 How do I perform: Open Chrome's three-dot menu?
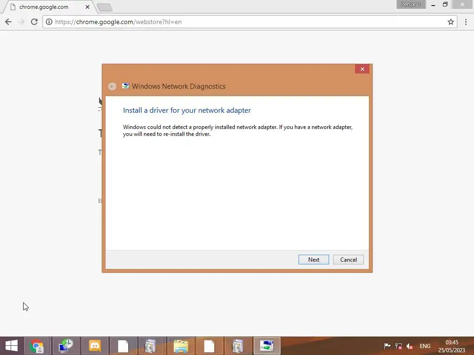tap(466, 22)
